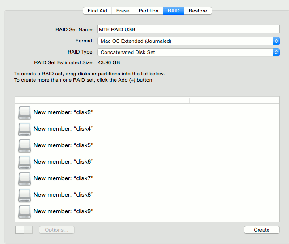Click the disk2 drive icon
Viewport: 289px width, 244px height.
(x=24, y=112)
